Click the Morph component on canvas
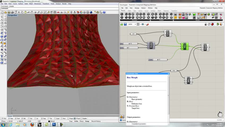The width and height of the screenshot is (225, 127). point(205,47)
